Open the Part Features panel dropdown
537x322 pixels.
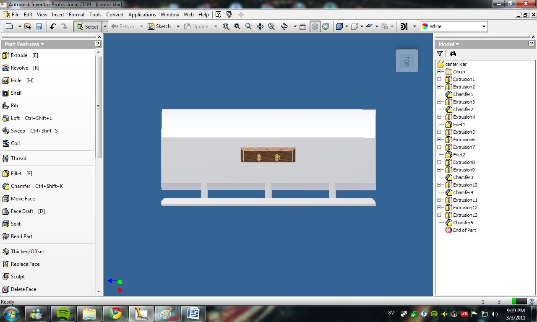click(x=24, y=44)
